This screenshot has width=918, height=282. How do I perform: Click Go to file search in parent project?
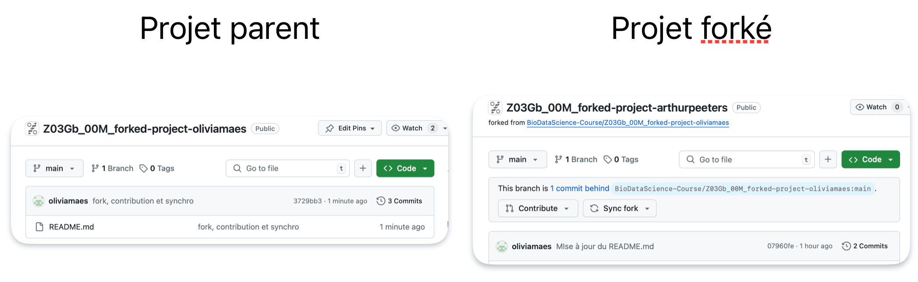coord(287,168)
